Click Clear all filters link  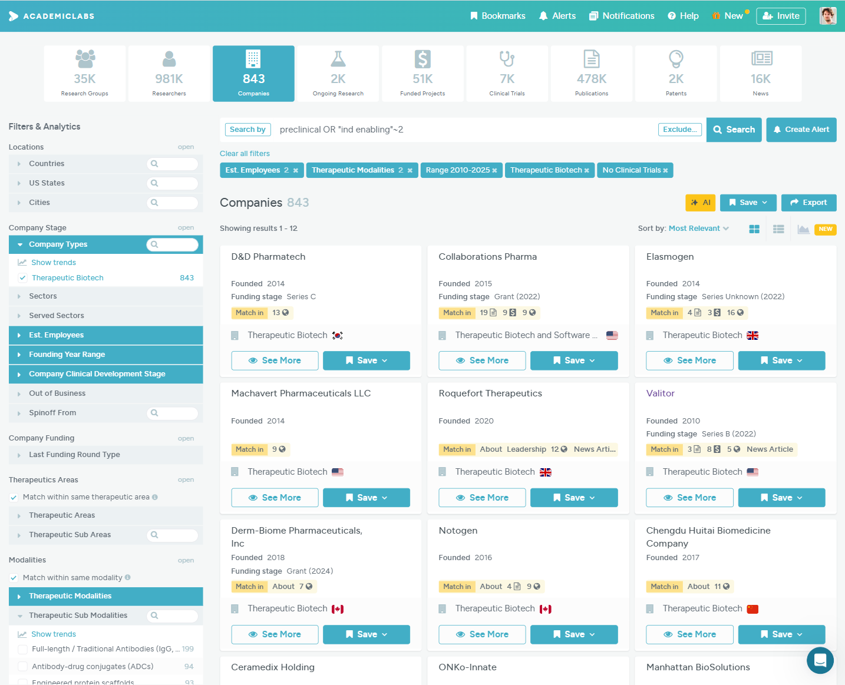(245, 154)
